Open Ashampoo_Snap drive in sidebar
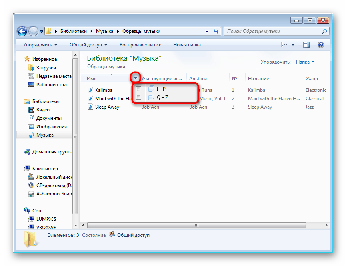Image resolution: width=346 pixels, height=266 pixels. [x=54, y=194]
